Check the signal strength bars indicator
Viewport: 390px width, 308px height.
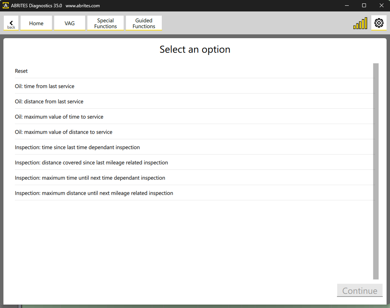pos(360,23)
